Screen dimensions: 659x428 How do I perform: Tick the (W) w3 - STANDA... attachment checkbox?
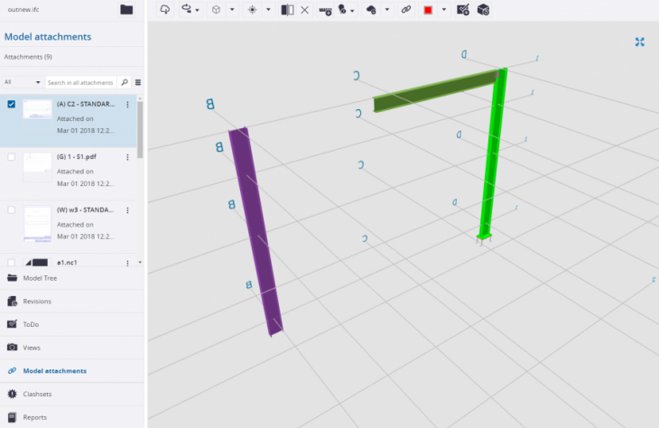click(11, 209)
